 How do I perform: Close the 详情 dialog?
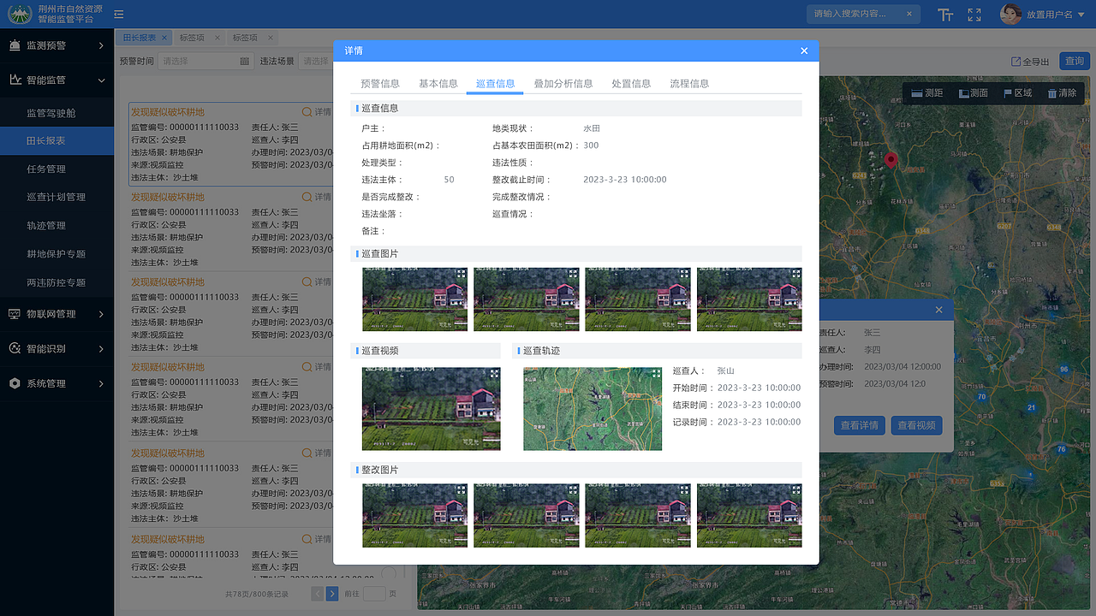coord(804,51)
